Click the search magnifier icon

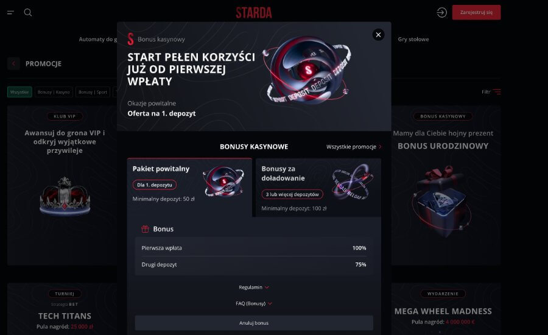click(28, 13)
